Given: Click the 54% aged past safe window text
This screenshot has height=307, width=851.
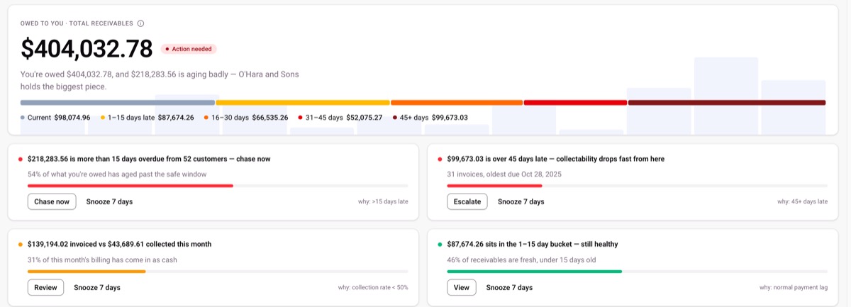Looking at the screenshot, I should pos(117,174).
